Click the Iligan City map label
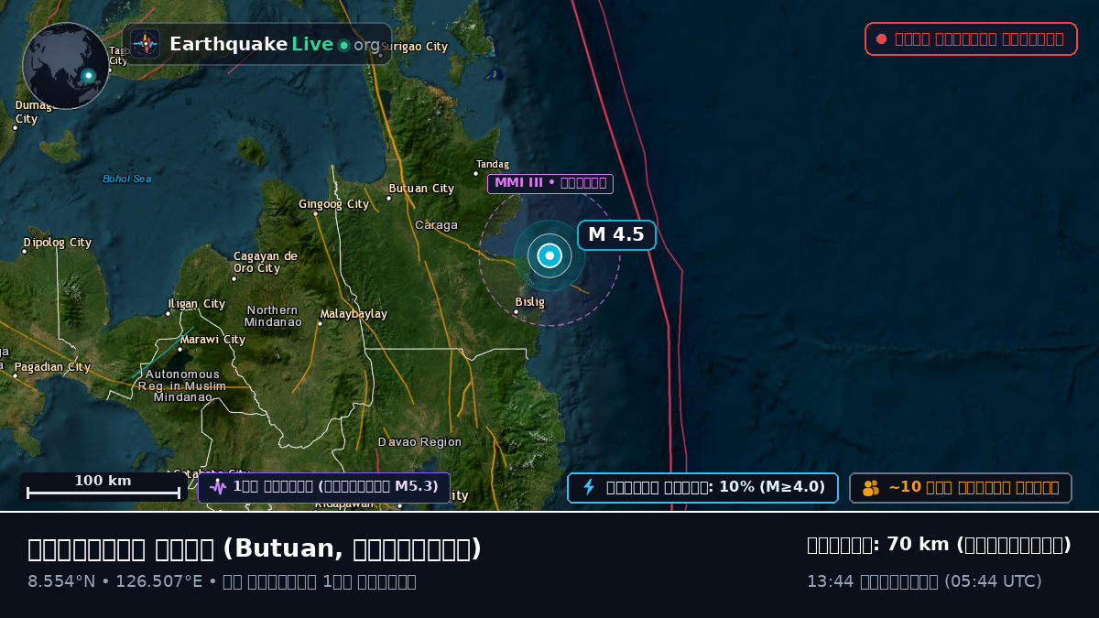1099x618 pixels. 196,304
